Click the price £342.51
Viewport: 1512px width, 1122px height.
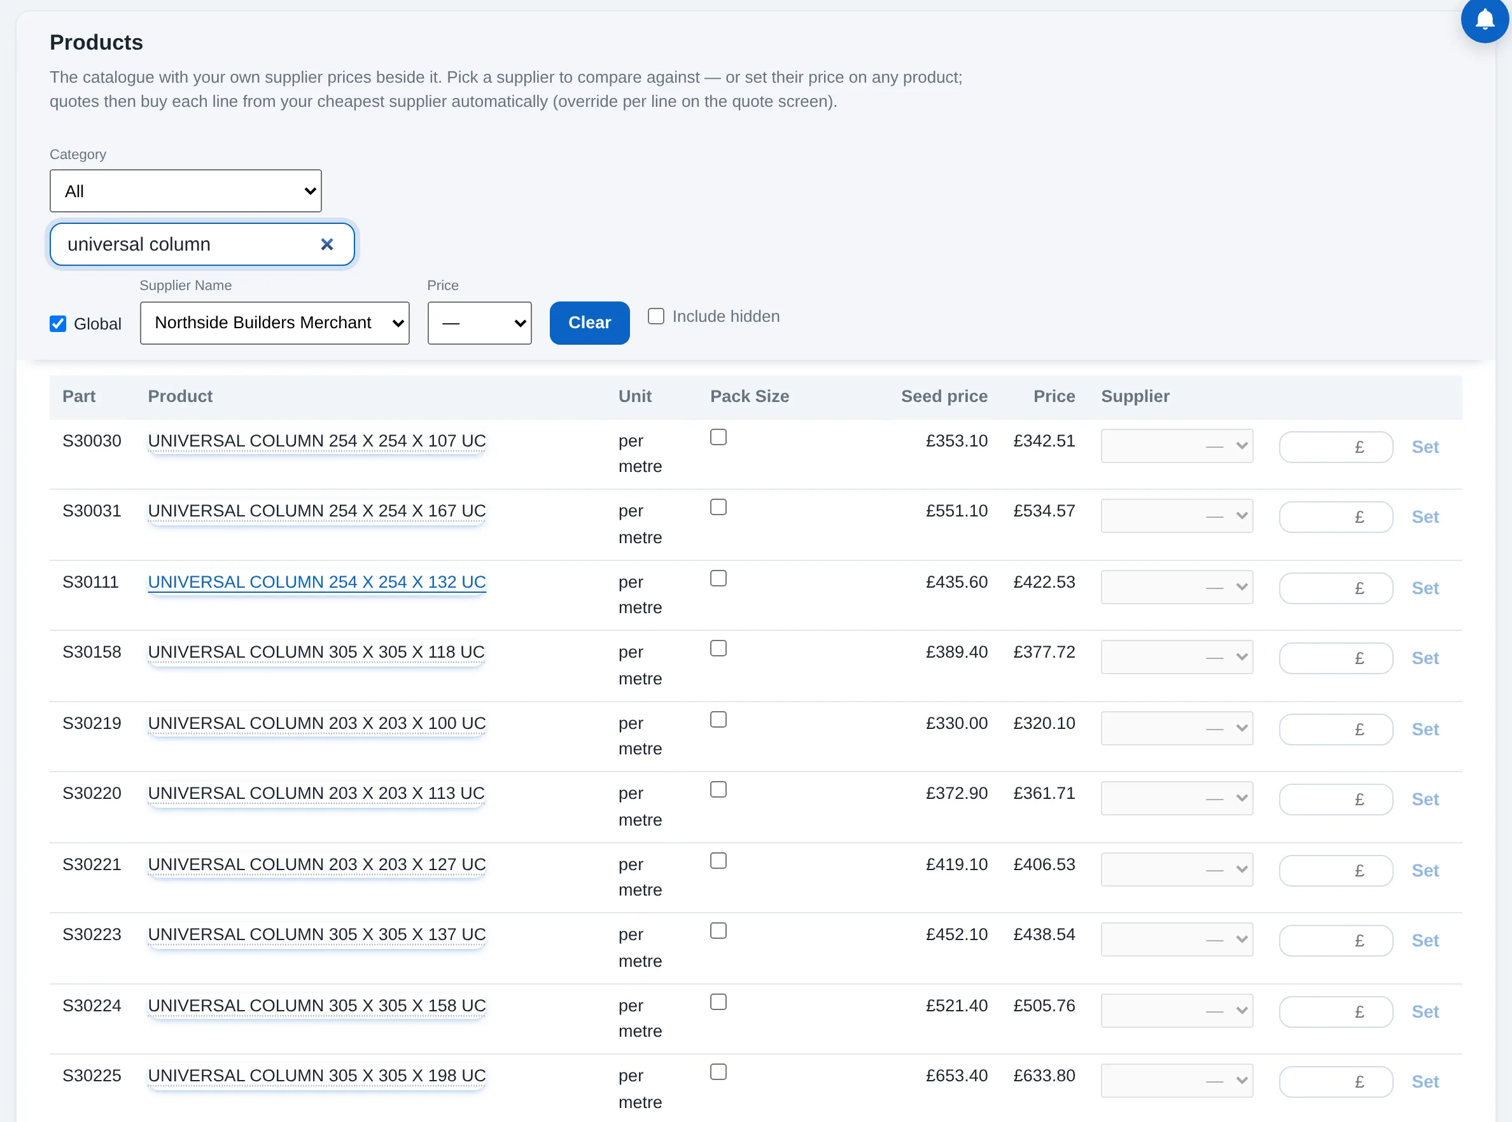1044,441
